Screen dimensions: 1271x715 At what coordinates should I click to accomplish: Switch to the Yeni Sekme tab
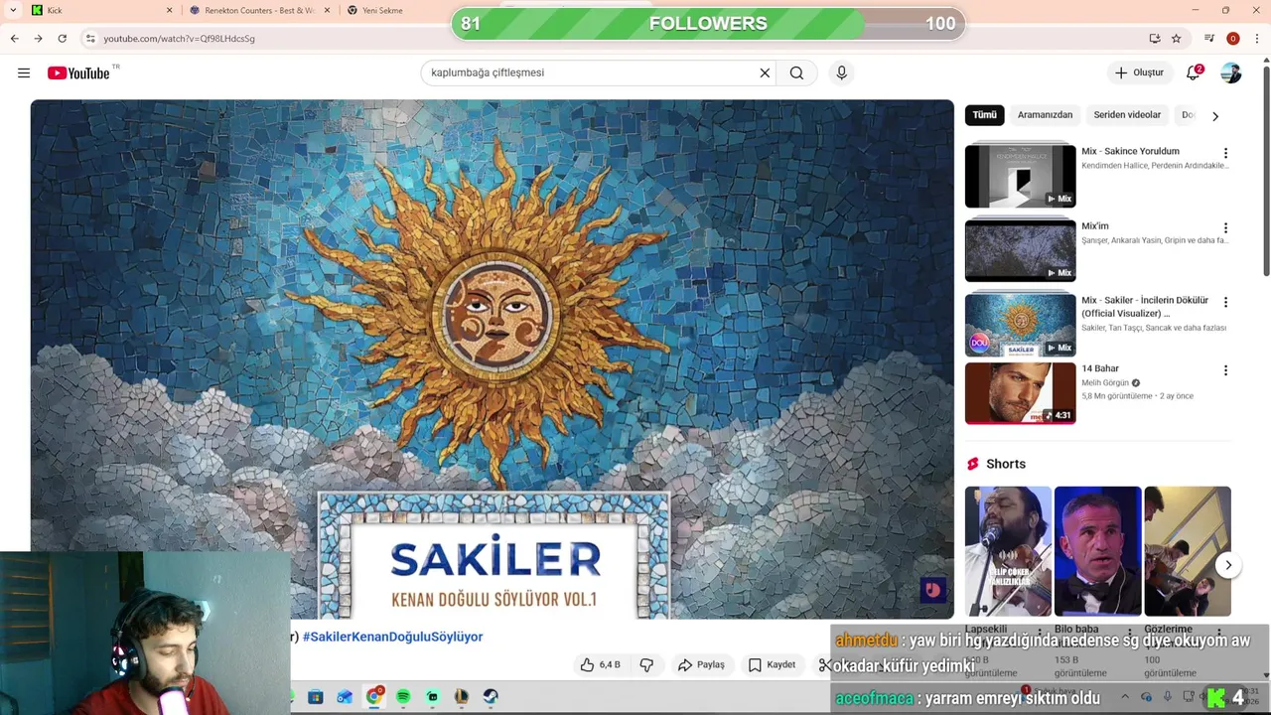tap(397, 10)
